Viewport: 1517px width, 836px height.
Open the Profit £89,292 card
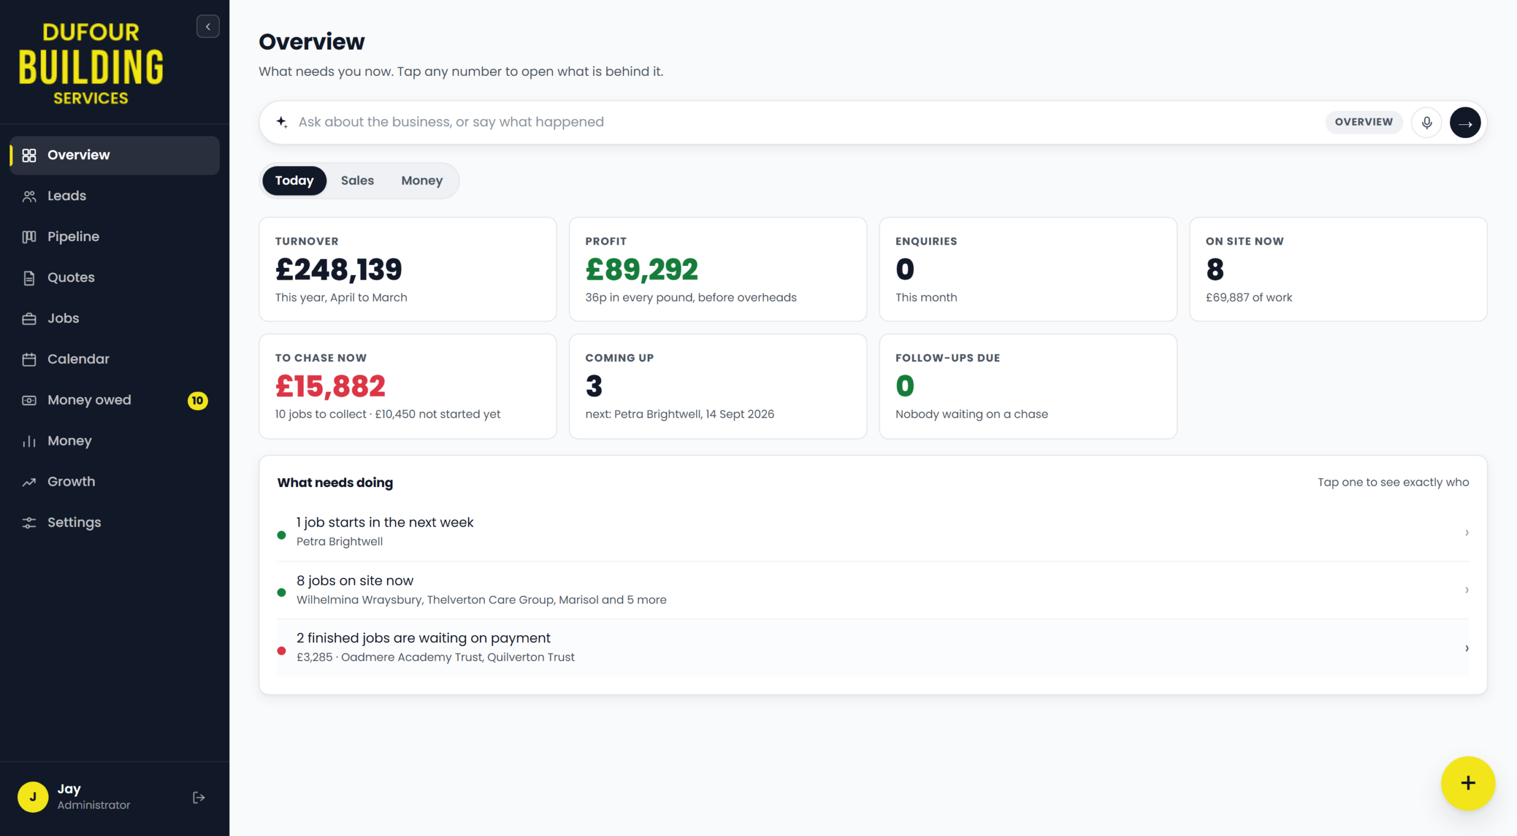point(718,270)
